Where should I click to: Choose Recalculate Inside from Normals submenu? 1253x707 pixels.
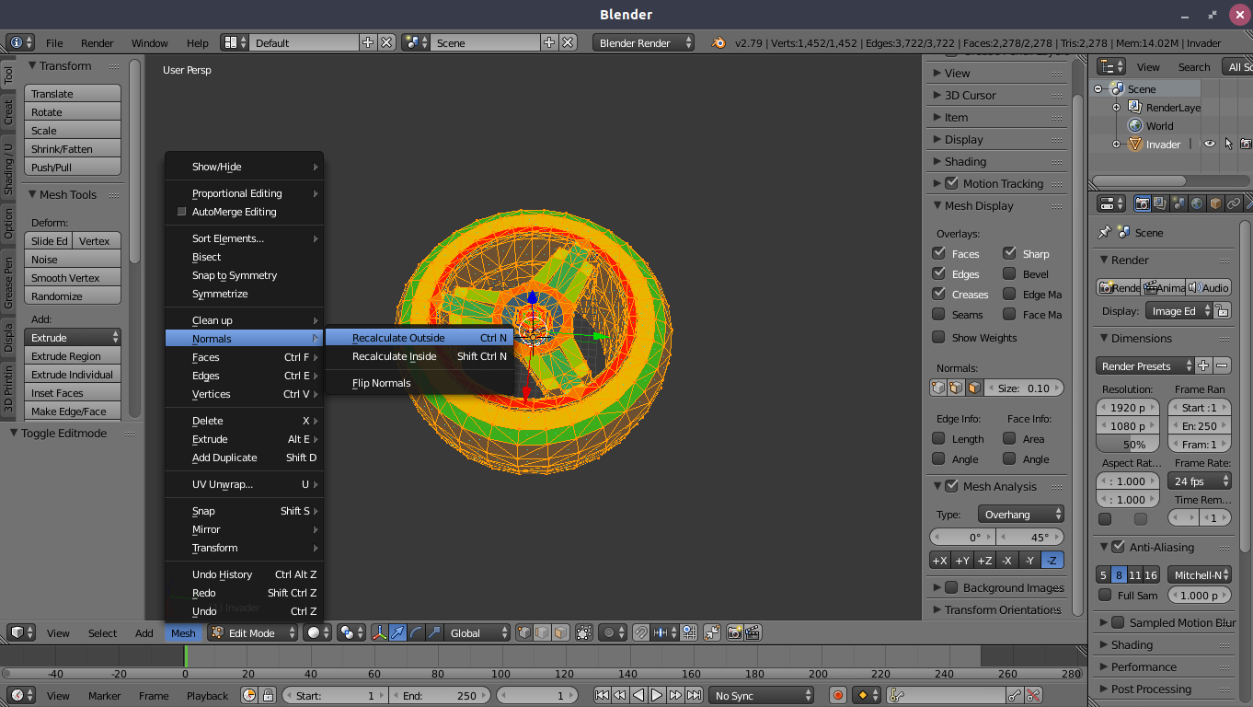coord(395,356)
